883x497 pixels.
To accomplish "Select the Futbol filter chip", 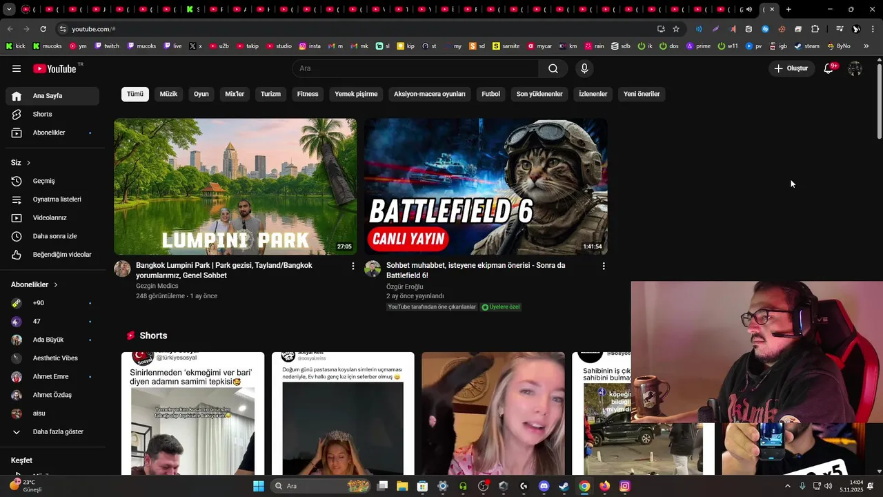I will point(490,94).
